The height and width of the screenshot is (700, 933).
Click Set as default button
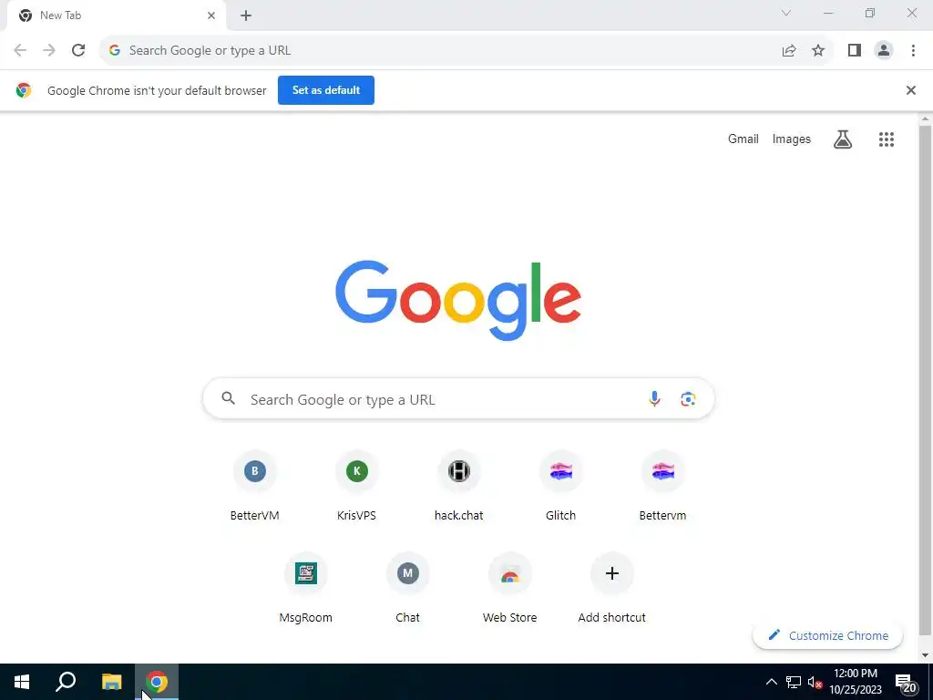[326, 90]
